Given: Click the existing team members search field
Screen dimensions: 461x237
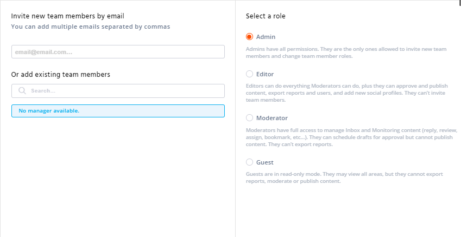Looking at the screenshot, I should point(125,91).
